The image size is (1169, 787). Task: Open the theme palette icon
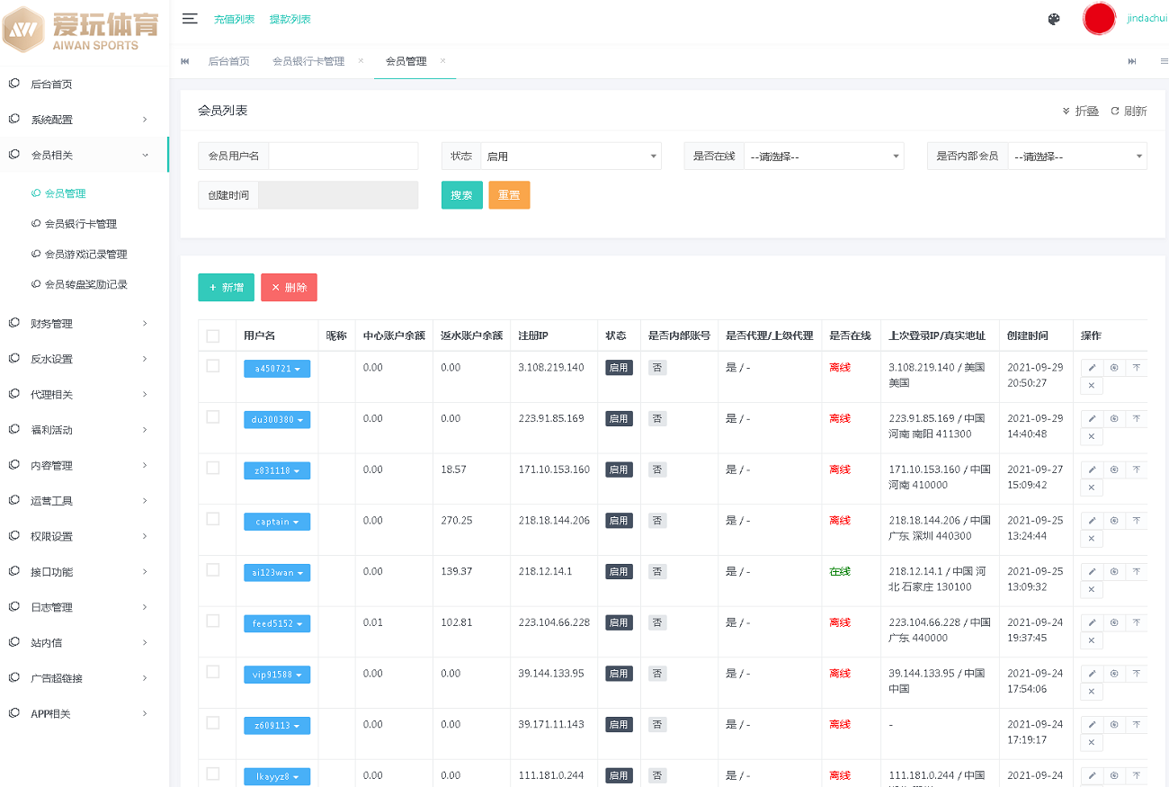tap(1054, 19)
